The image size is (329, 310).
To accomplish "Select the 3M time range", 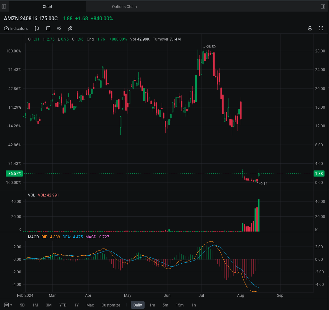I will click(49, 305).
